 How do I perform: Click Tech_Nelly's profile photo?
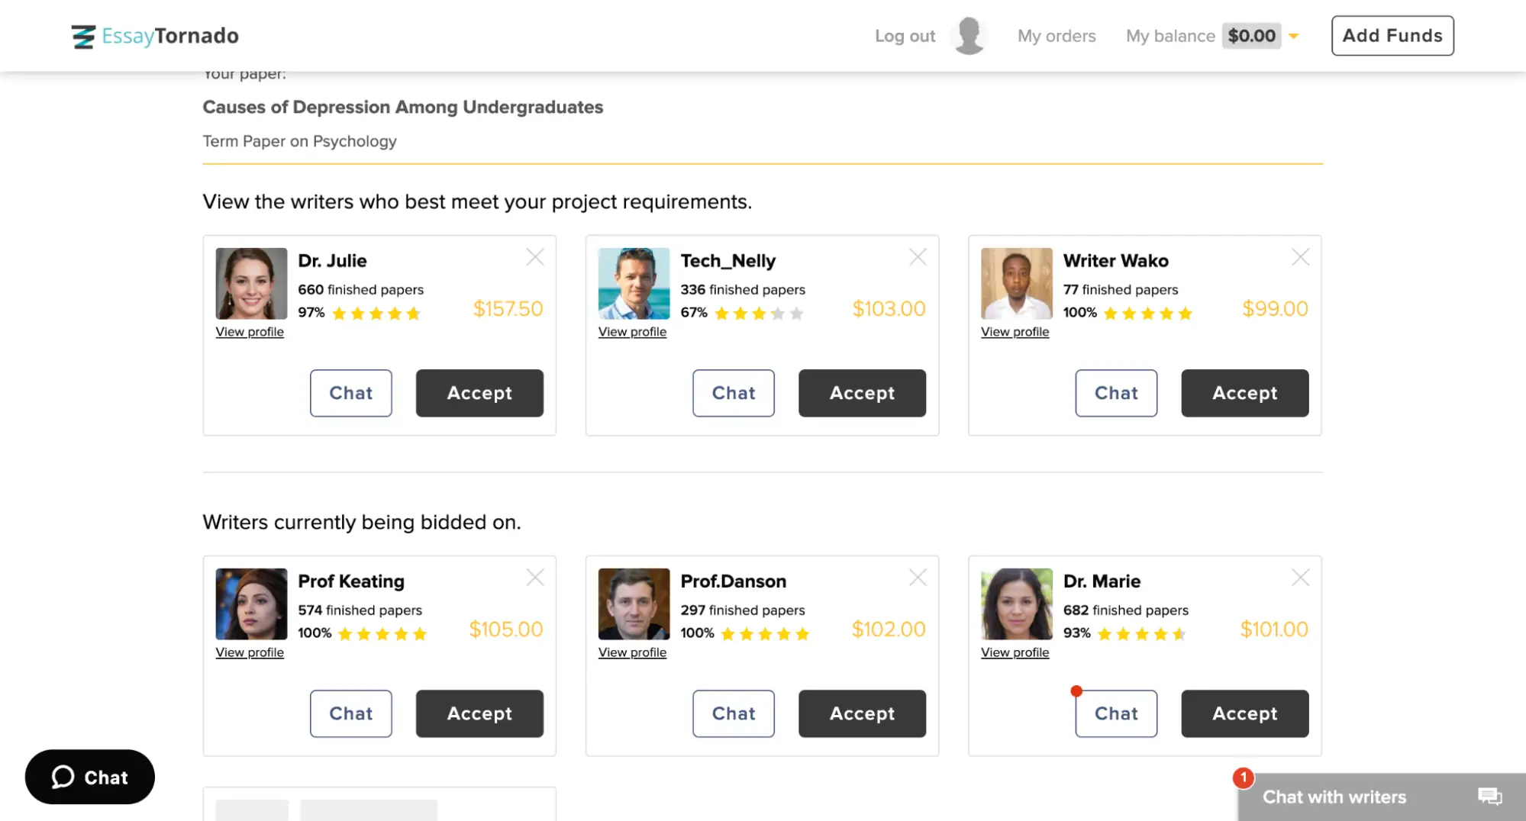(634, 283)
